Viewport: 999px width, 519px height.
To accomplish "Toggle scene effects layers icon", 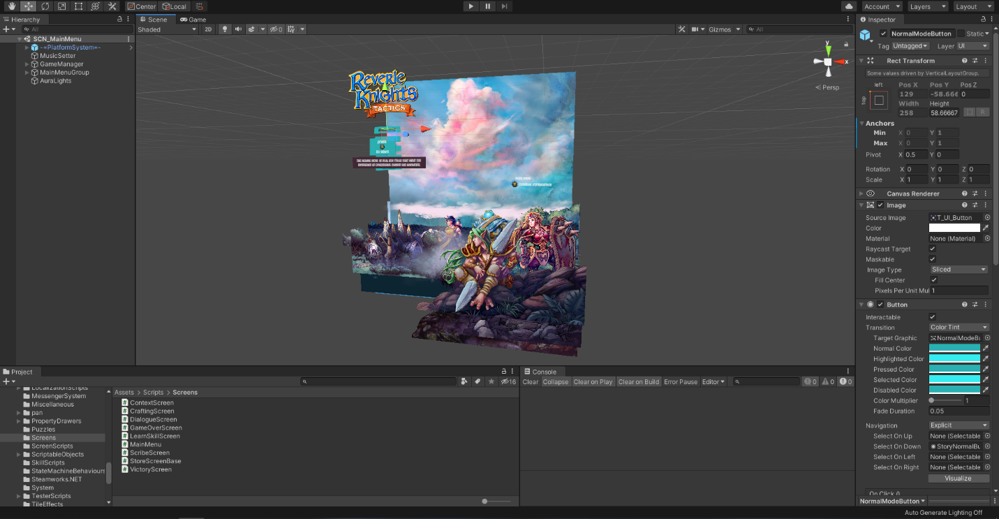I will coord(251,29).
